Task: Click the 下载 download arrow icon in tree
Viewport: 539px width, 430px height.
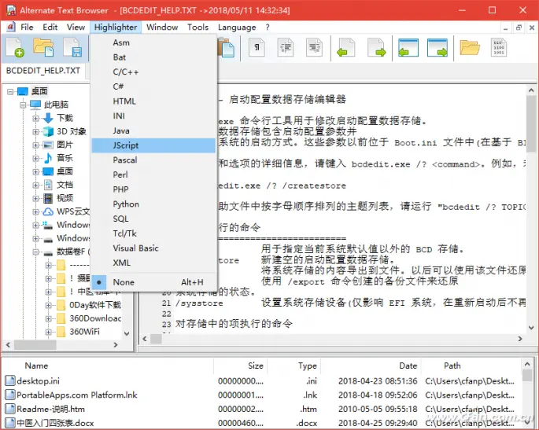Action: point(48,118)
